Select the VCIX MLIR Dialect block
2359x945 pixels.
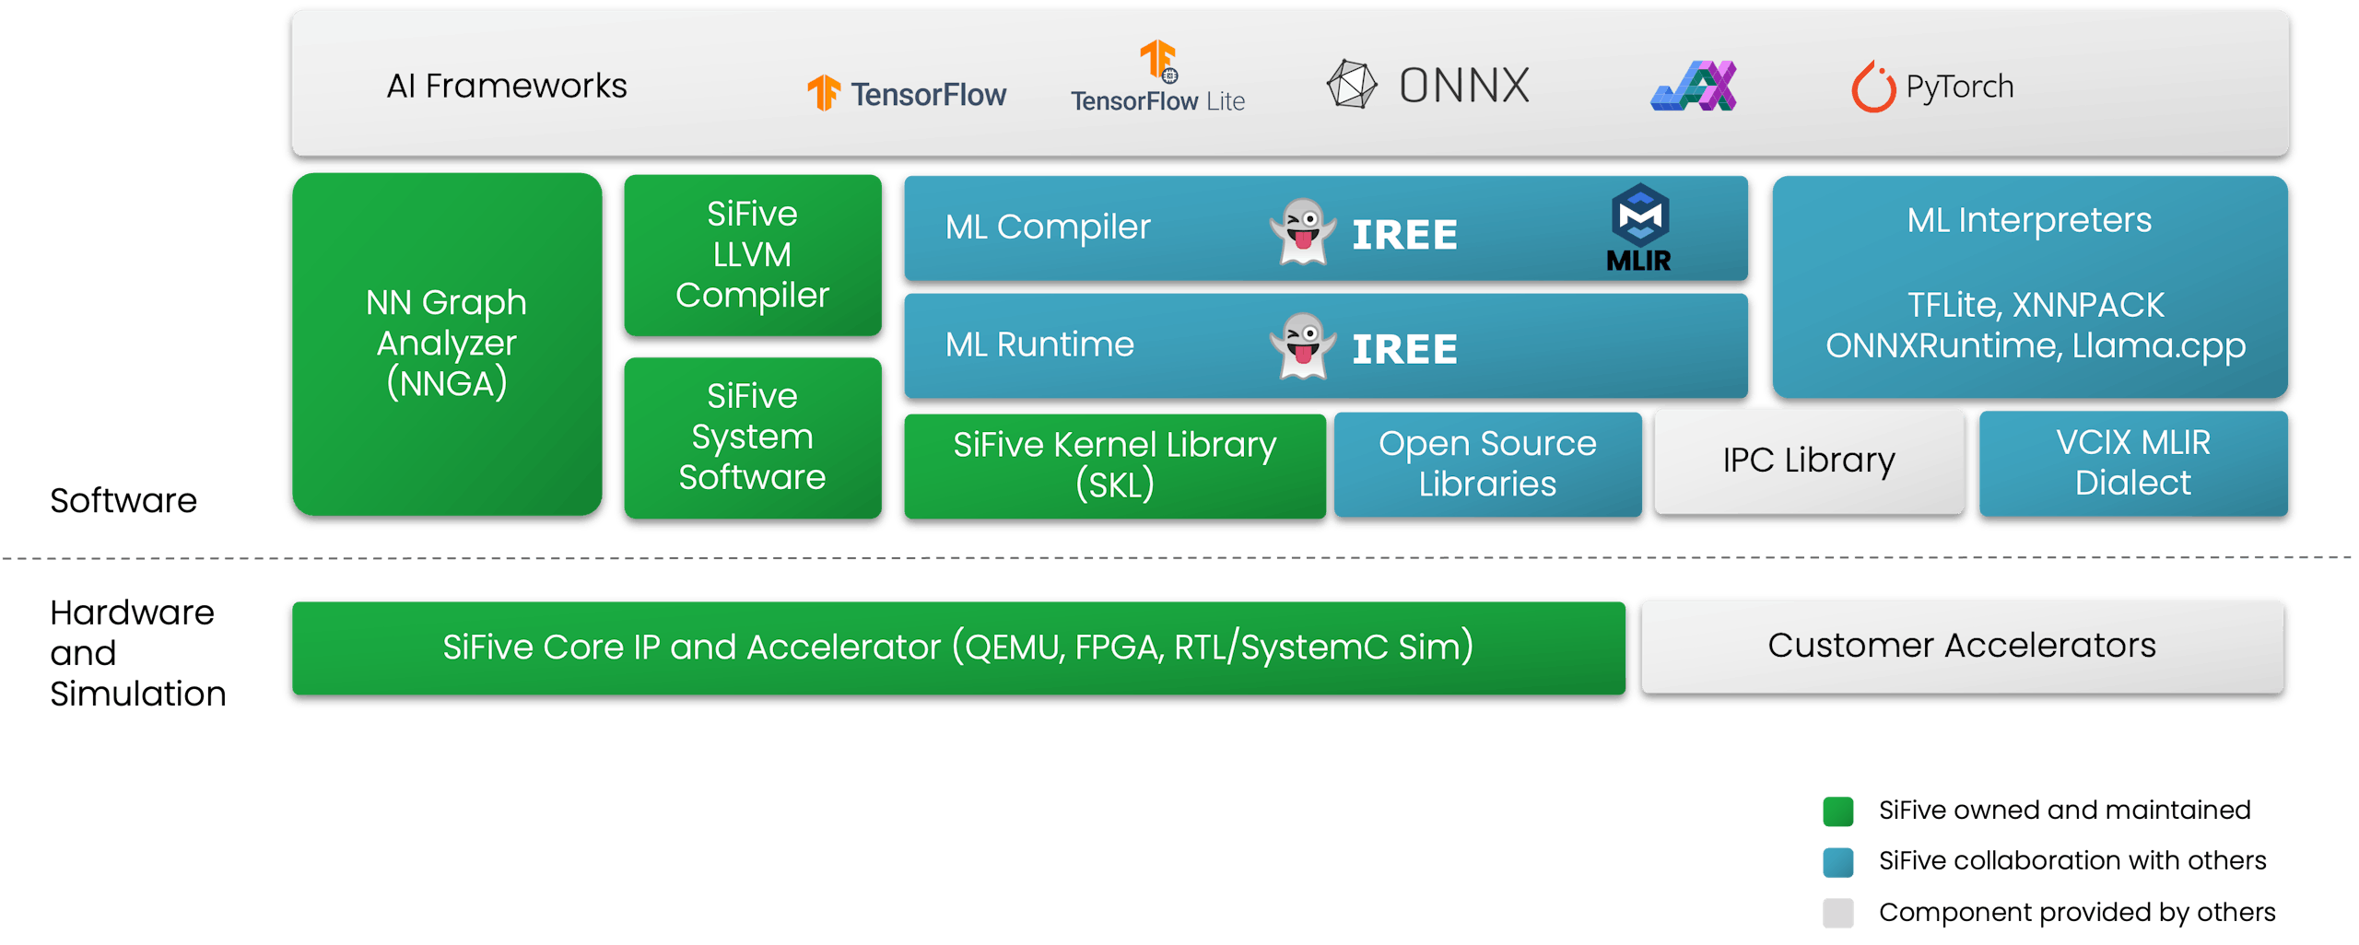[2132, 463]
